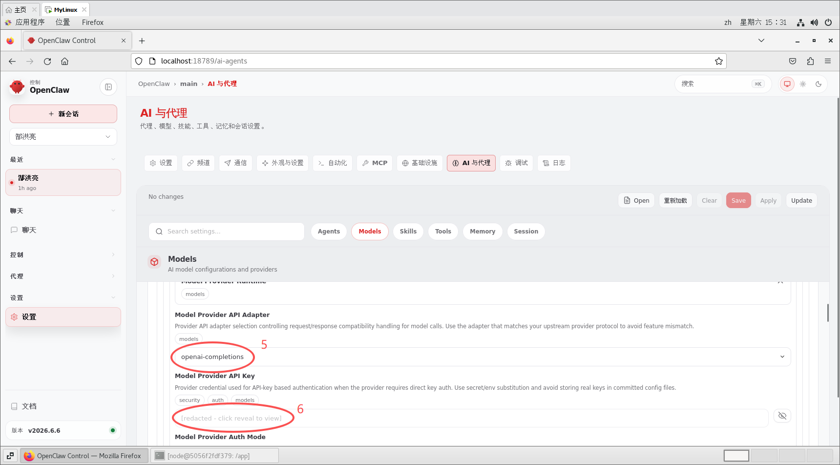Select the Session settings filter
This screenshot has height=465, width=840.
[526, 232]
